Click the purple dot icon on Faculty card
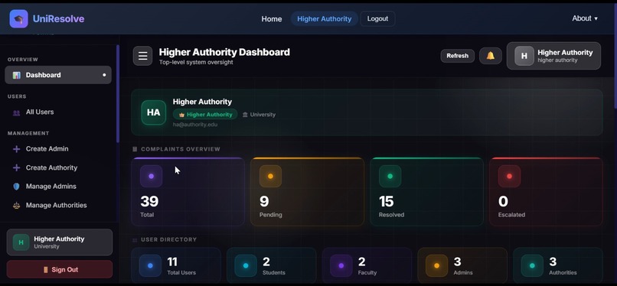The width and height of the screenshot is (617, 286). (x=341, y=265)
